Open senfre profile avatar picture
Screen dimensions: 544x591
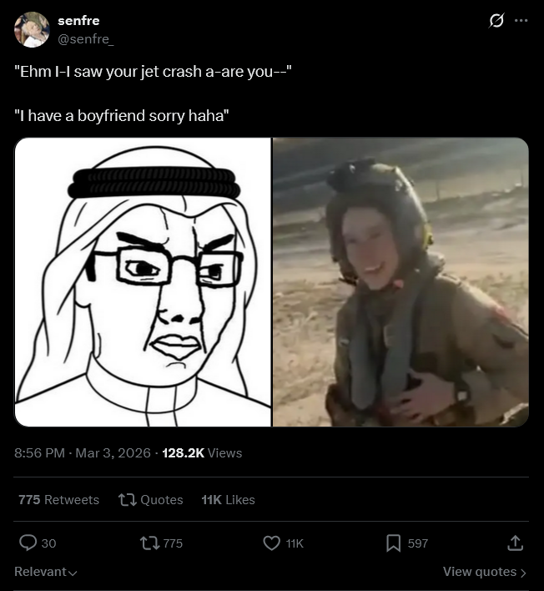(x=32, y=29)
